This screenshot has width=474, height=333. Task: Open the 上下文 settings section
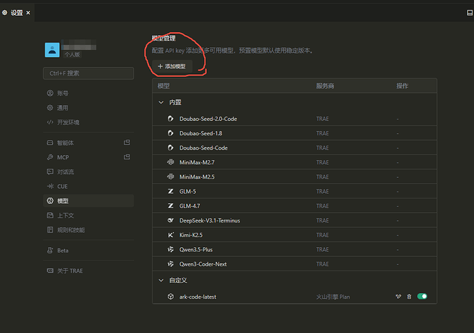point(89,215)
